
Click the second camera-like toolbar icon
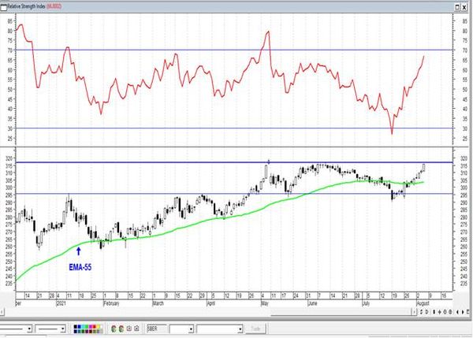coord(136,329)
